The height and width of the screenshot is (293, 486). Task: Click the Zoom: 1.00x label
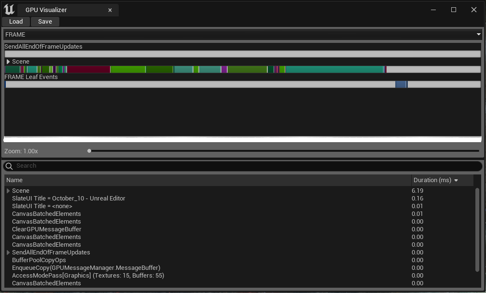[21, 151]
